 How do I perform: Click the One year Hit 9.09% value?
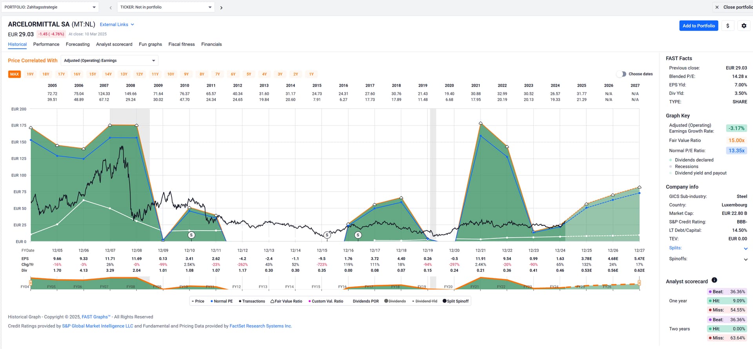click(x=739, y=301)
